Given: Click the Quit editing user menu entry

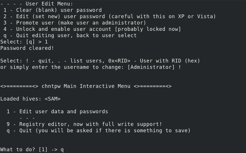Looking at the screenshot, I should point(70,35).
